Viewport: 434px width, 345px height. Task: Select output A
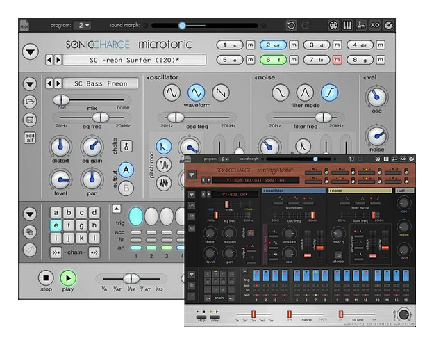pyautogui.click(x=126, y=170)
